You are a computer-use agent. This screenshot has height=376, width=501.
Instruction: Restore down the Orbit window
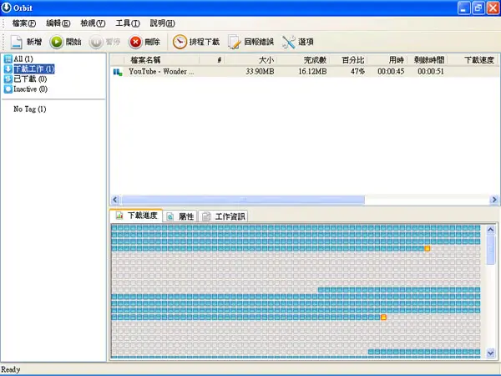(478, 8)
